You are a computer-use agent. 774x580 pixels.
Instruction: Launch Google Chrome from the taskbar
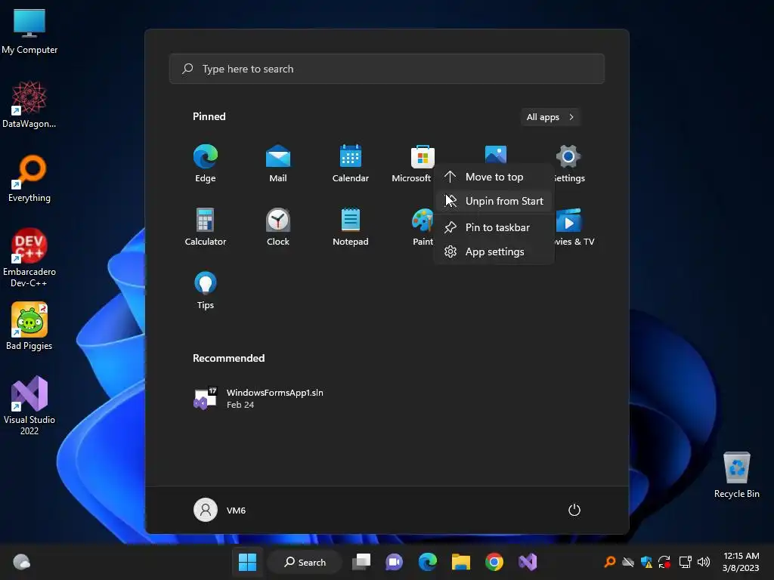(494, 562)
